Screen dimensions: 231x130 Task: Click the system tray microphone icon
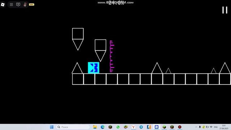200,127
